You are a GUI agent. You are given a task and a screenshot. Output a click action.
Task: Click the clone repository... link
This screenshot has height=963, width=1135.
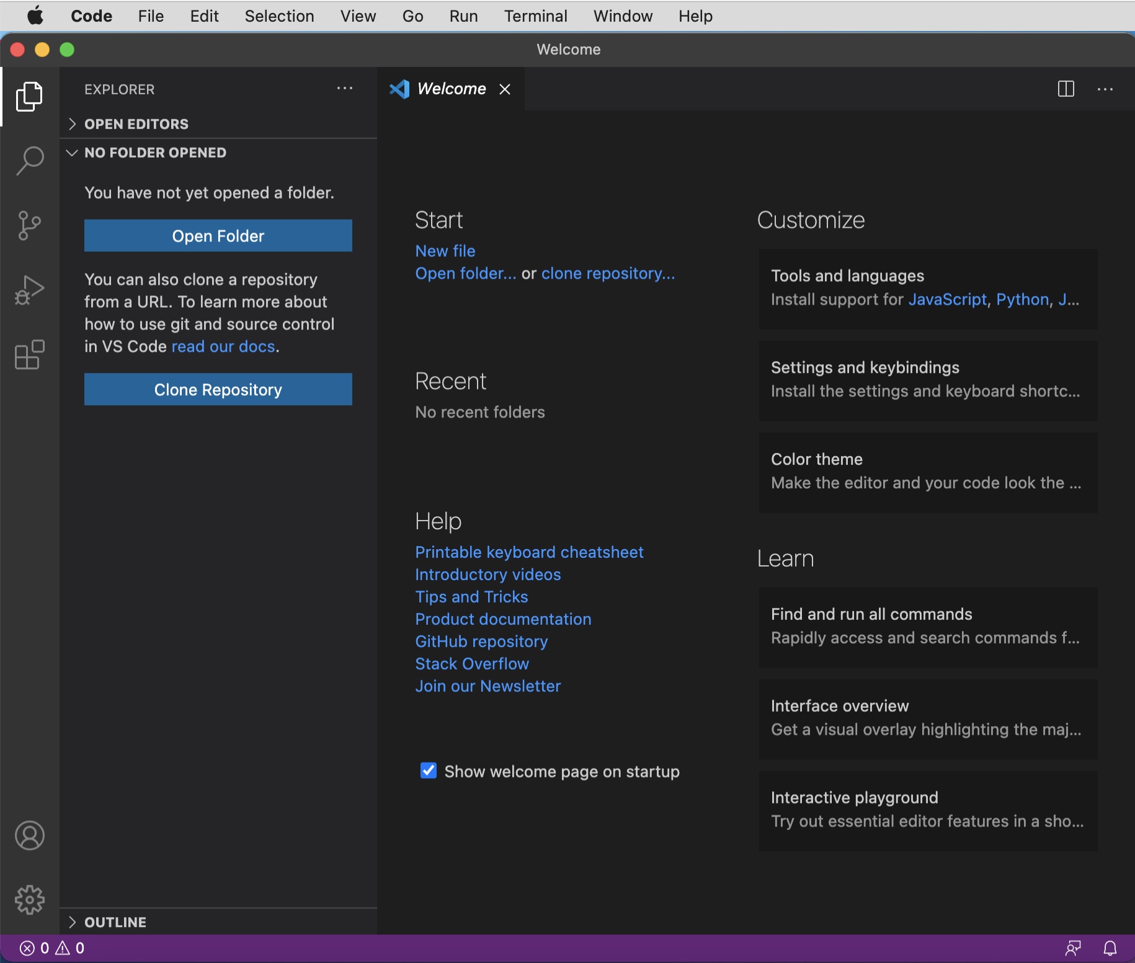608,274
